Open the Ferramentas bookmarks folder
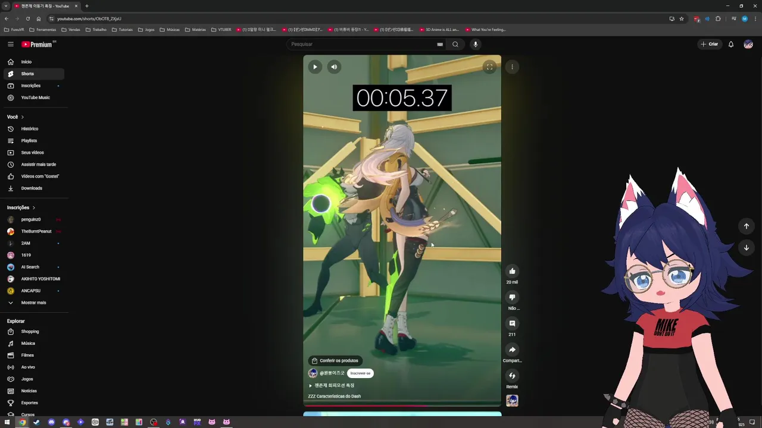The image size is (762, 428). tap(42, 29)
